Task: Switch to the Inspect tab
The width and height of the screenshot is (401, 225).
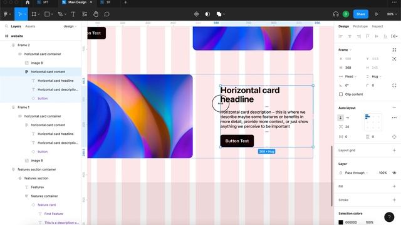Action: pyautogui.click(x=377, y=26)
